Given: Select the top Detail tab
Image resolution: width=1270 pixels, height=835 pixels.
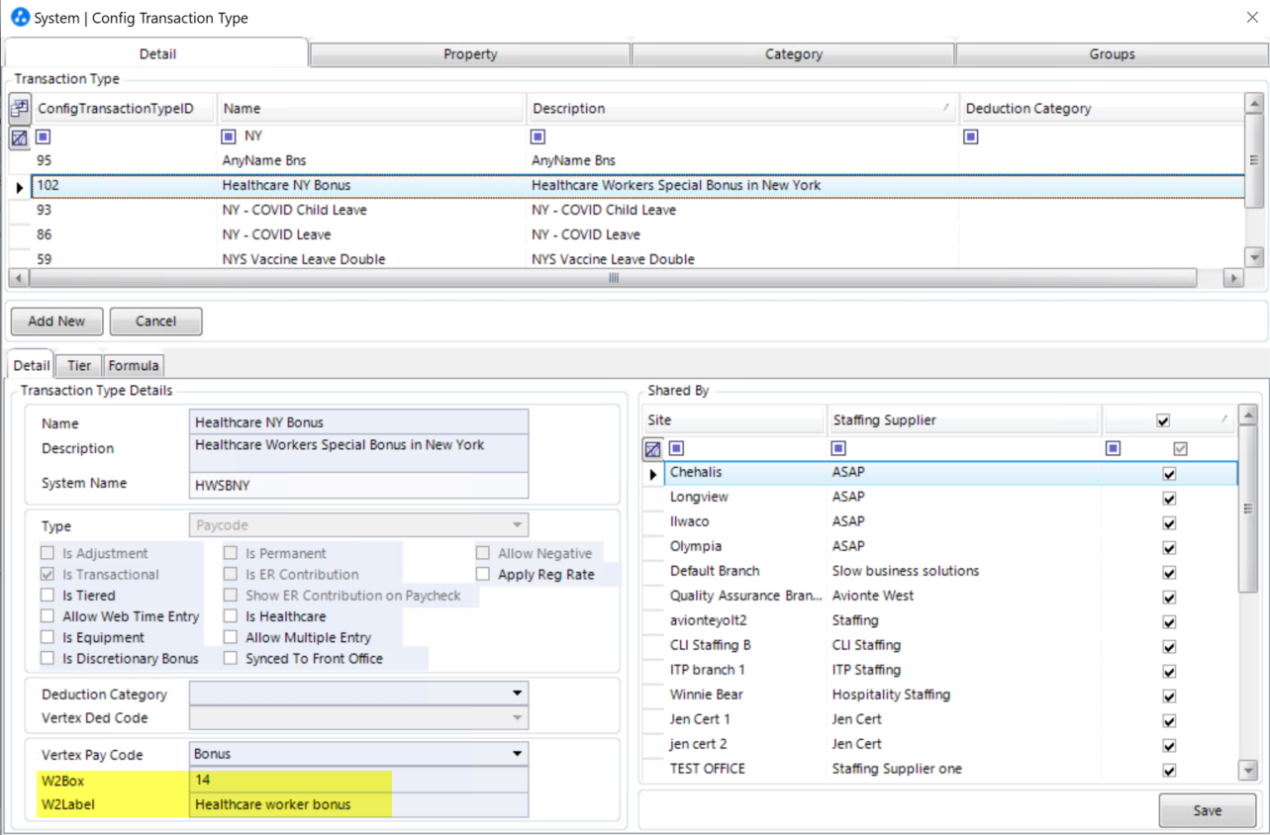Looking at the screenshot, I should point(157,53).
